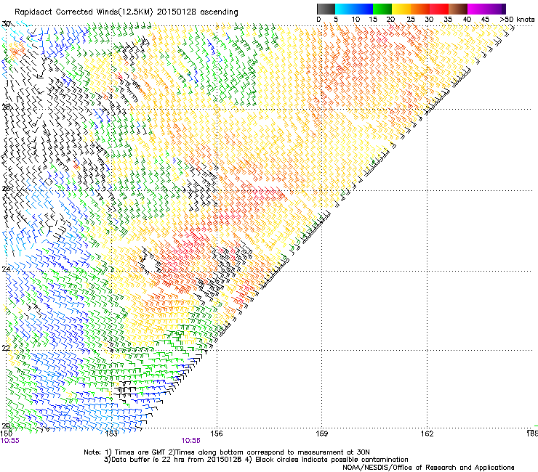Choose the yellow 20-25 knots legend swatch

[401, 9]
